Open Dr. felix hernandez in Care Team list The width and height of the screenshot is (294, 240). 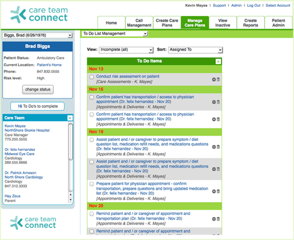click(20, 150)
